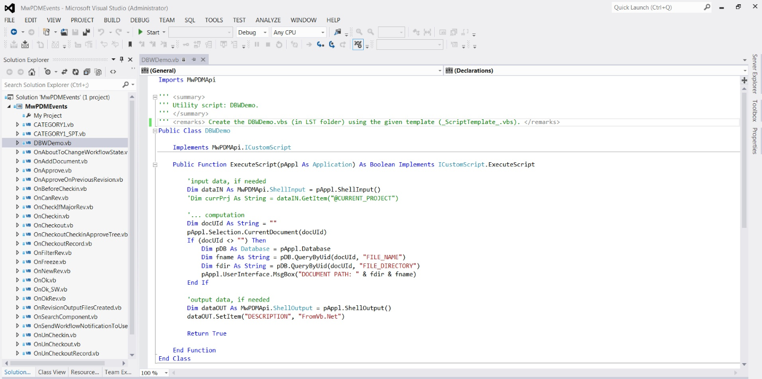Expand the CATEGORY1.vb tree node
This screenshot has height=379, width=762.
point(18,125)
